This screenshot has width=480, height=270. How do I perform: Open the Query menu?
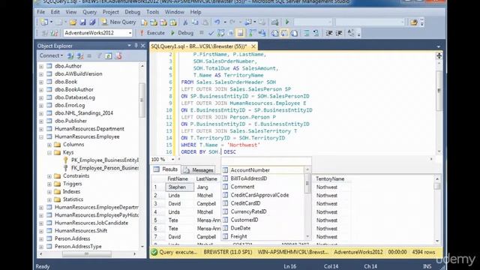[89, 12]
